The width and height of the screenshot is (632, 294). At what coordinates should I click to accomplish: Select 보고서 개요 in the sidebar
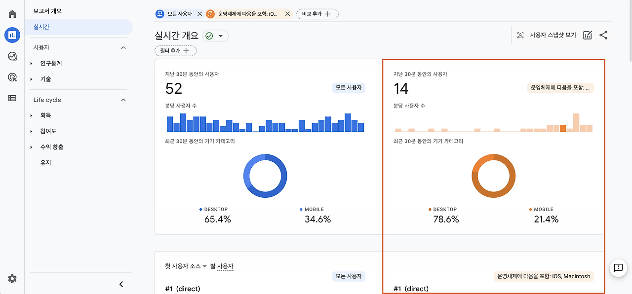click(47, 11)
